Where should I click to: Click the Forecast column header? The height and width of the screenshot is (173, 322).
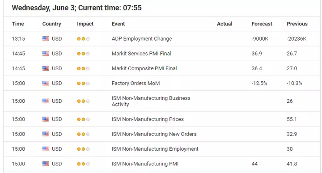262,24
